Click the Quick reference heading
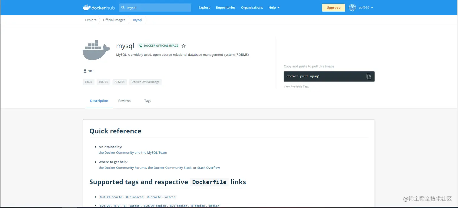The width and height of the screenshot is (458, 208). pyautogui.click(x=115, y=131)
